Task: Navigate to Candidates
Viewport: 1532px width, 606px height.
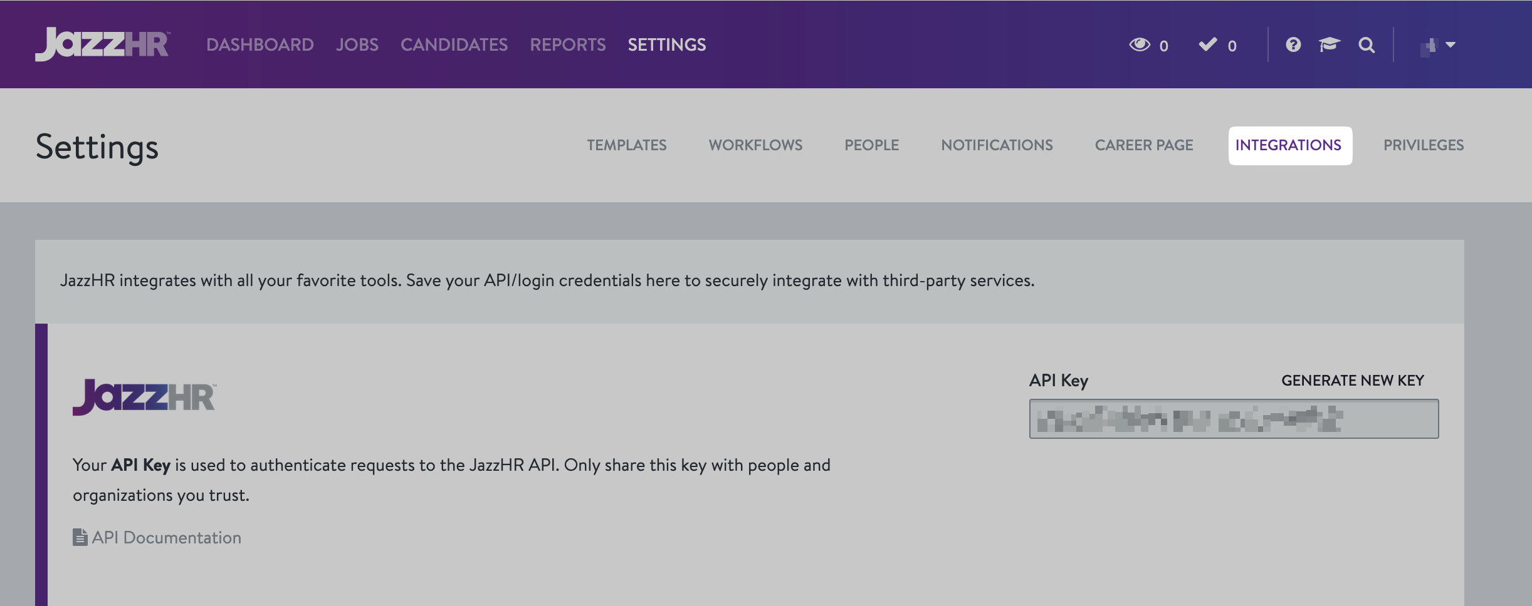Action: [x=454, y=44]
